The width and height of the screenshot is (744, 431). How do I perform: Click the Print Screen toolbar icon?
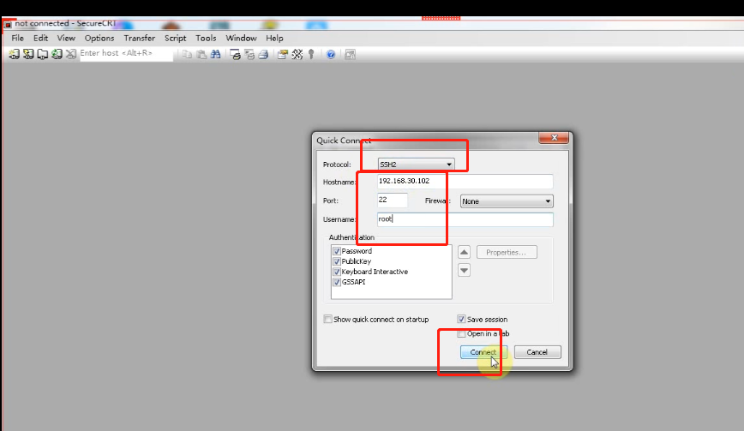(x=235, y=55)
